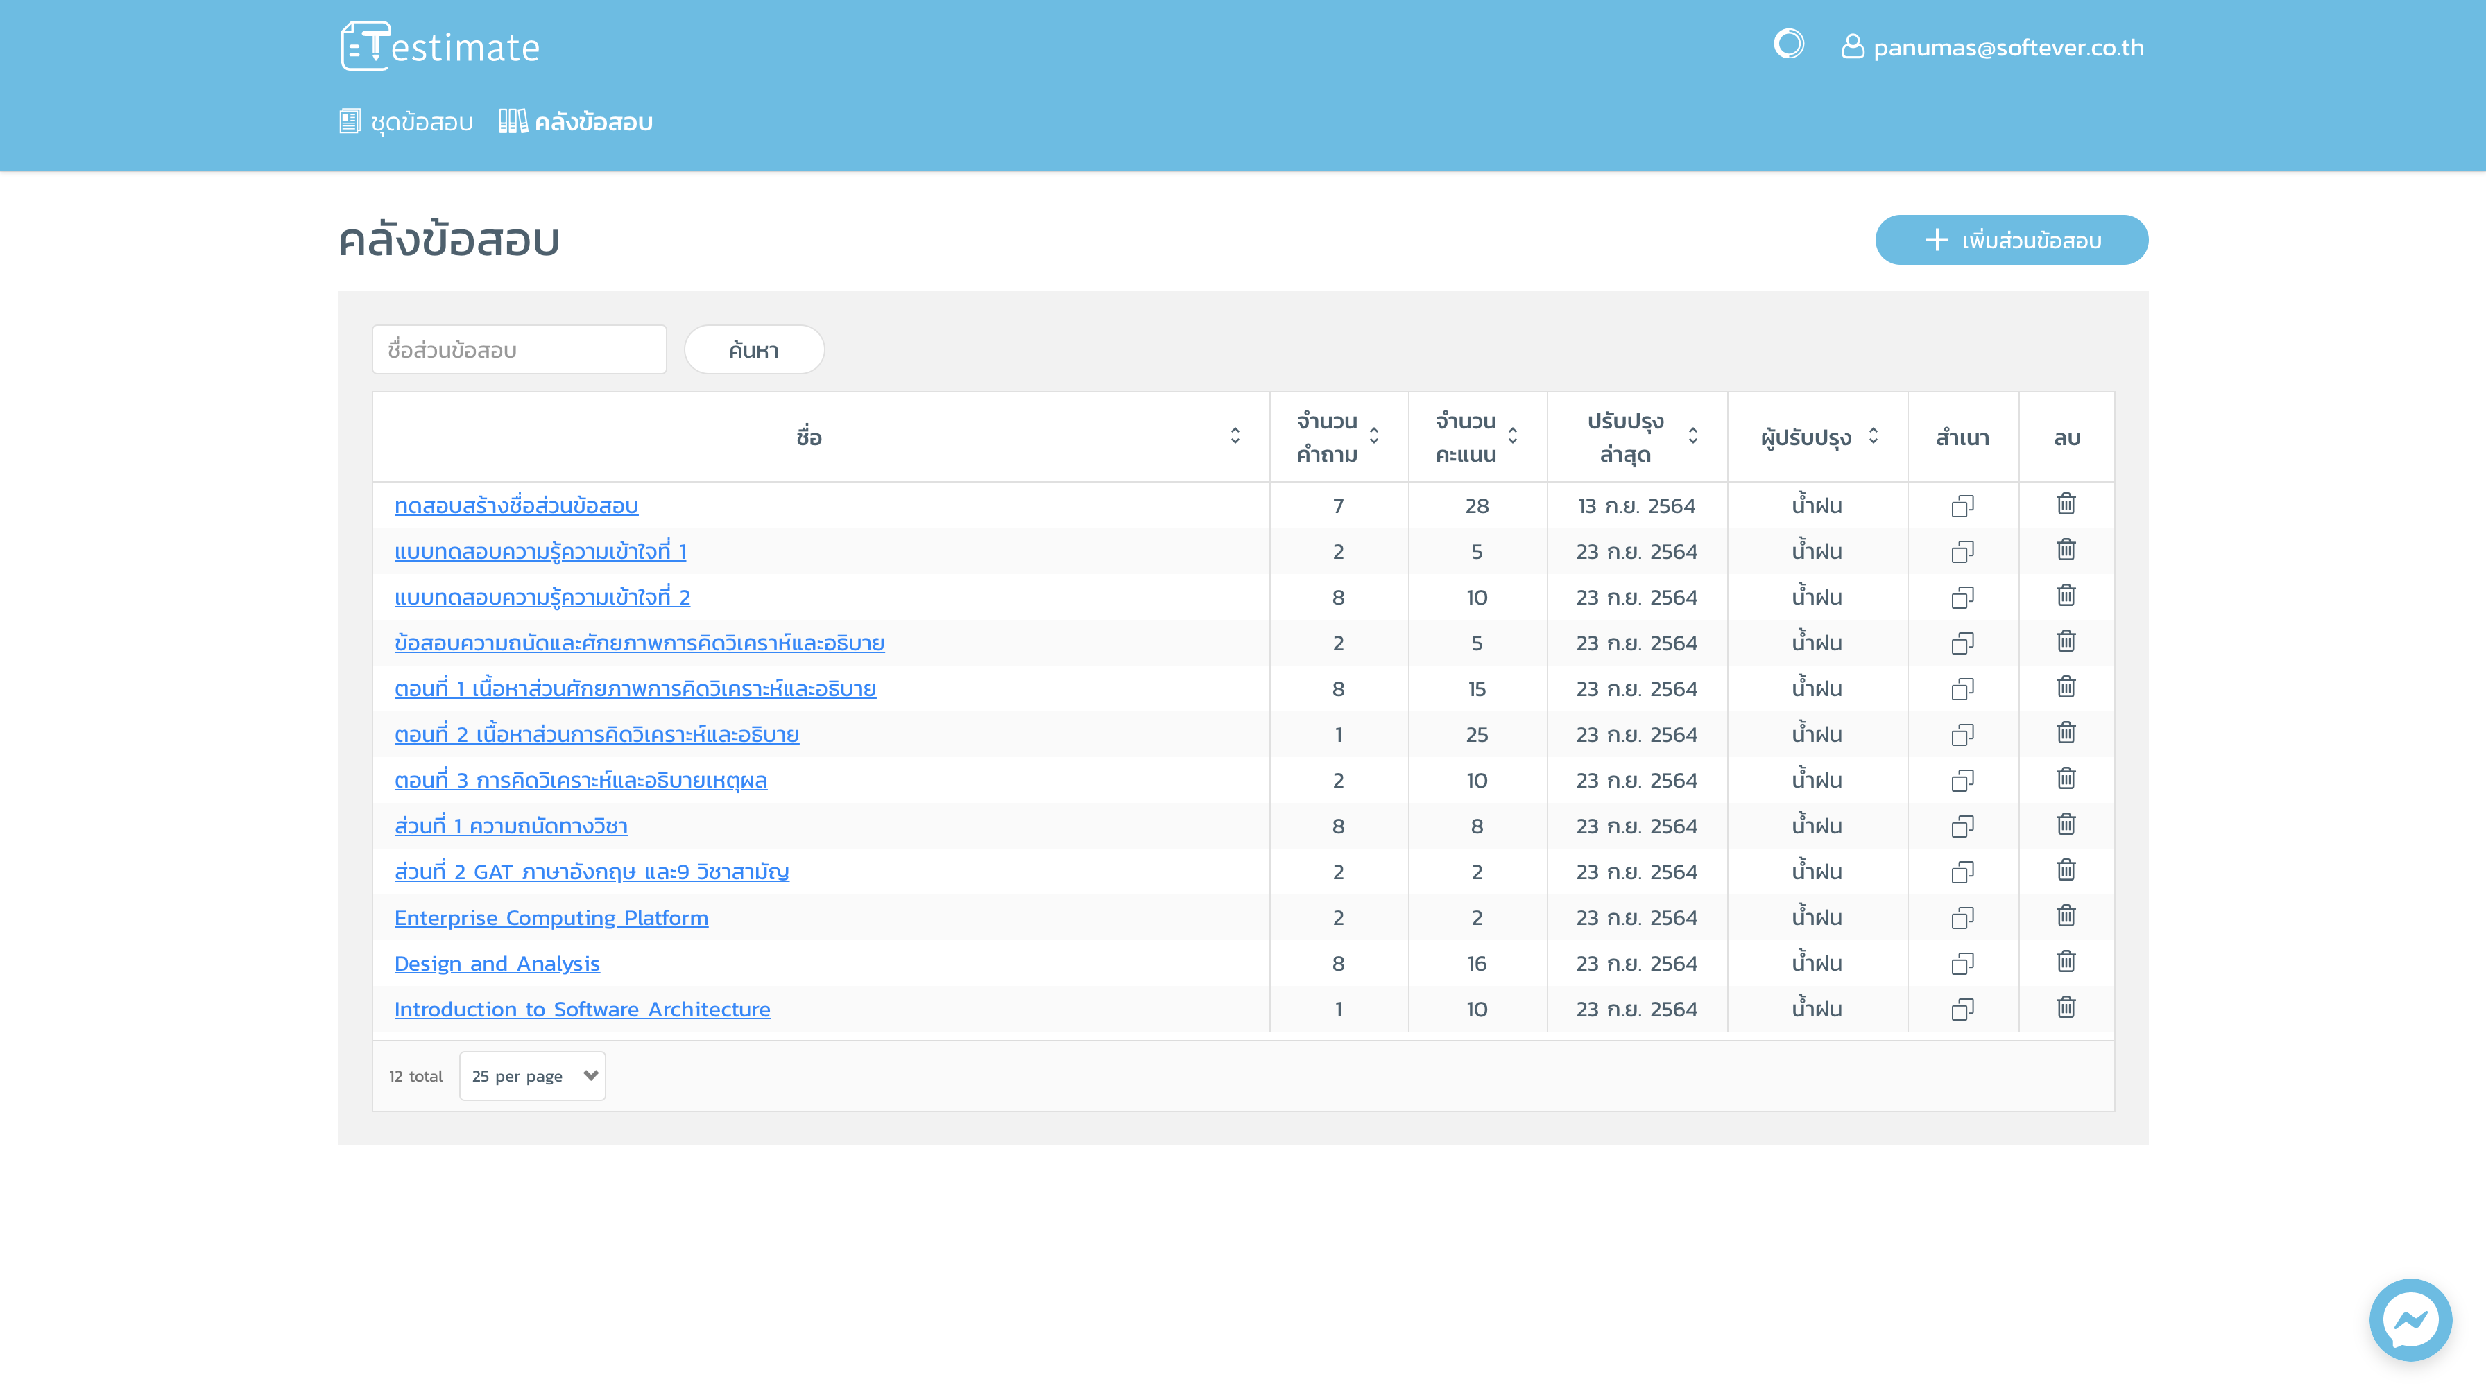Image resolution: width=2486 pixels, height=1395 pixels.
Task: Open the 'Introduction to Software Architecture' link
Action: pos(582,1009)
